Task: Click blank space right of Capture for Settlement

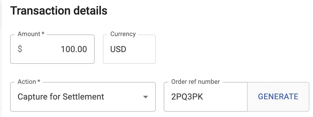Action: click(x=123, y=97)
